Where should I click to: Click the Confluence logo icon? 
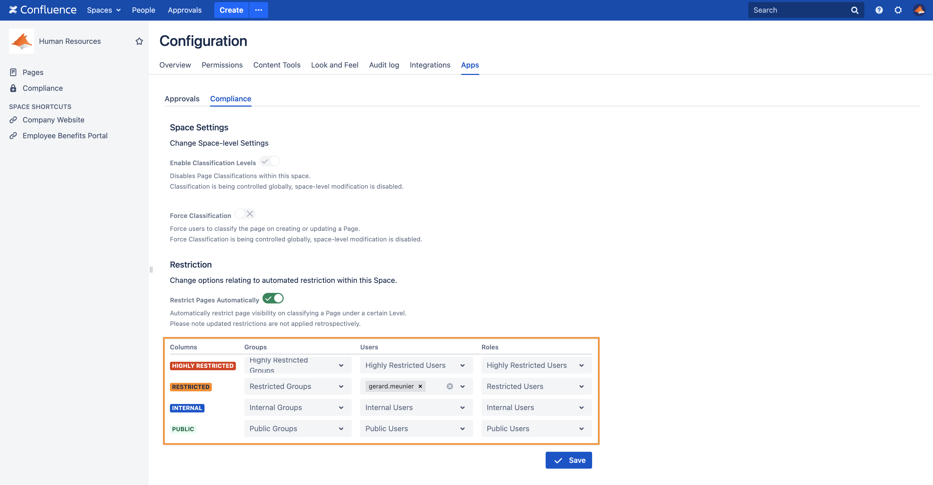click(13, 10)
